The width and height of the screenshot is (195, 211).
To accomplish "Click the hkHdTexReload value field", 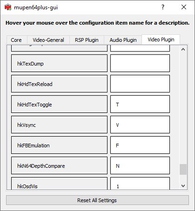I will point(140,84).
